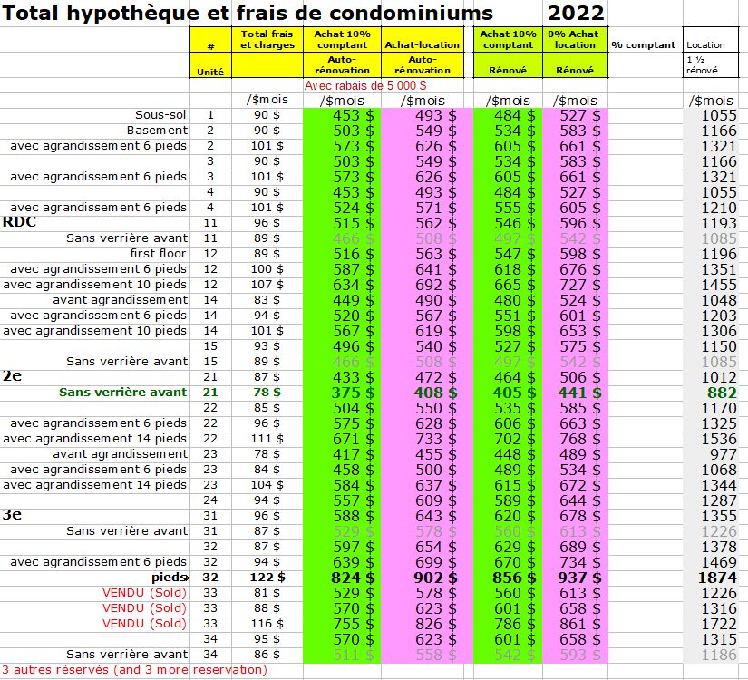748x680 pixels.
Task: Select the '1287' location value
Action: point(719,500)
